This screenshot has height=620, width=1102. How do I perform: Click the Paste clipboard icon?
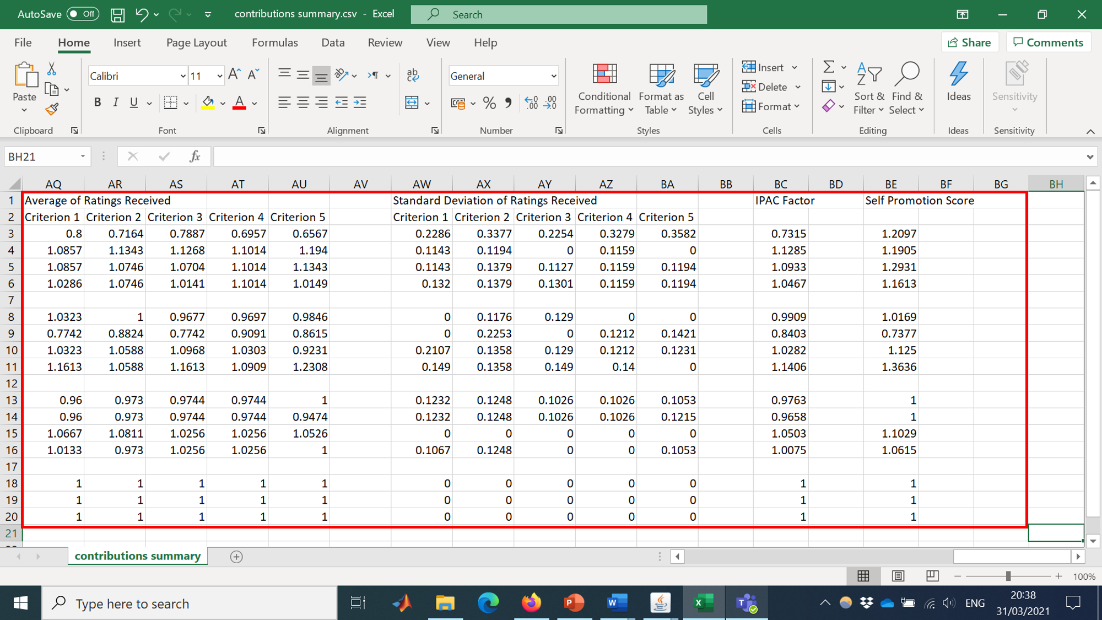[x=25, y=75]
